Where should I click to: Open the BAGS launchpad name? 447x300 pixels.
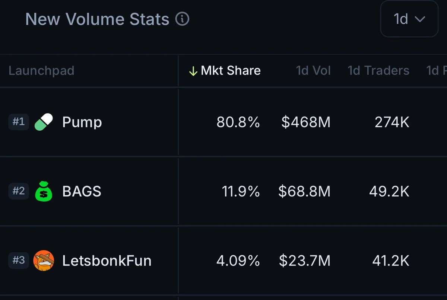82,191
